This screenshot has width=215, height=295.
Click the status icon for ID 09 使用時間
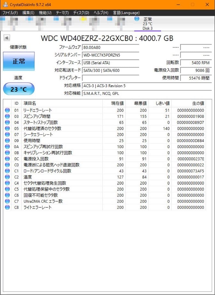tap(7, 141)
